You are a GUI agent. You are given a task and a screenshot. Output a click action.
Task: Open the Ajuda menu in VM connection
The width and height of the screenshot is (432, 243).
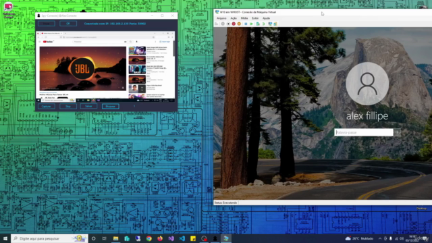(266, 18)
